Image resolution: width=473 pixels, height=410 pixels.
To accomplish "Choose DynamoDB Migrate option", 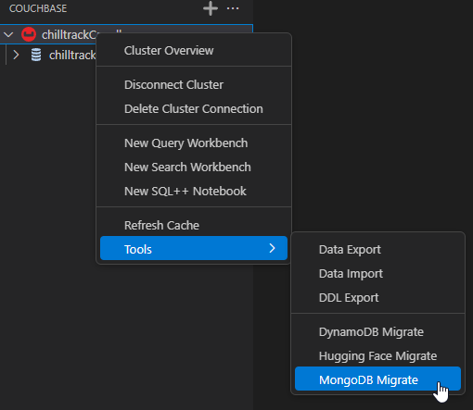I will tap(377, 332).
